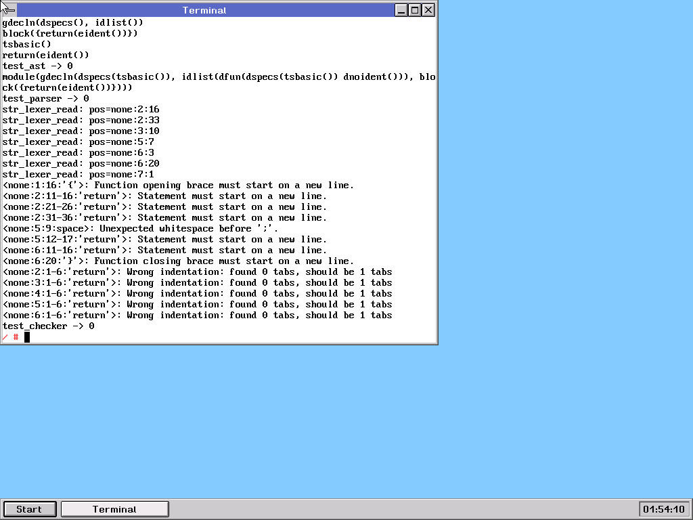Maximize the Terminal window
The image size is (693, 520).
pyautogui.click(x=415, y=10)
